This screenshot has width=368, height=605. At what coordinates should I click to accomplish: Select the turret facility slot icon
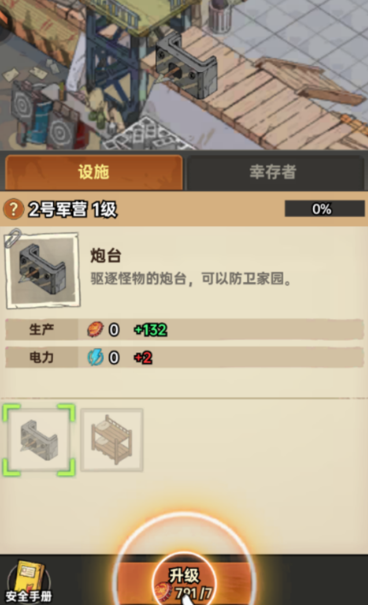click(39, 440)
